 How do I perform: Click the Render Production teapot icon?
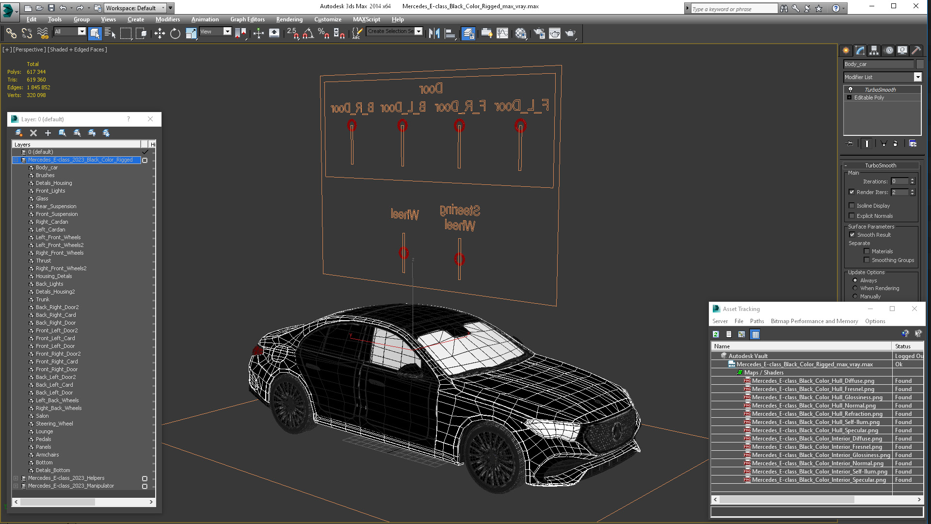click(x=570, y=33)
